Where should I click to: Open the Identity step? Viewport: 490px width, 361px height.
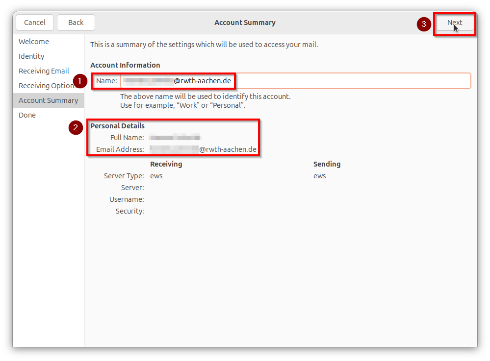(x=31, y=56)
